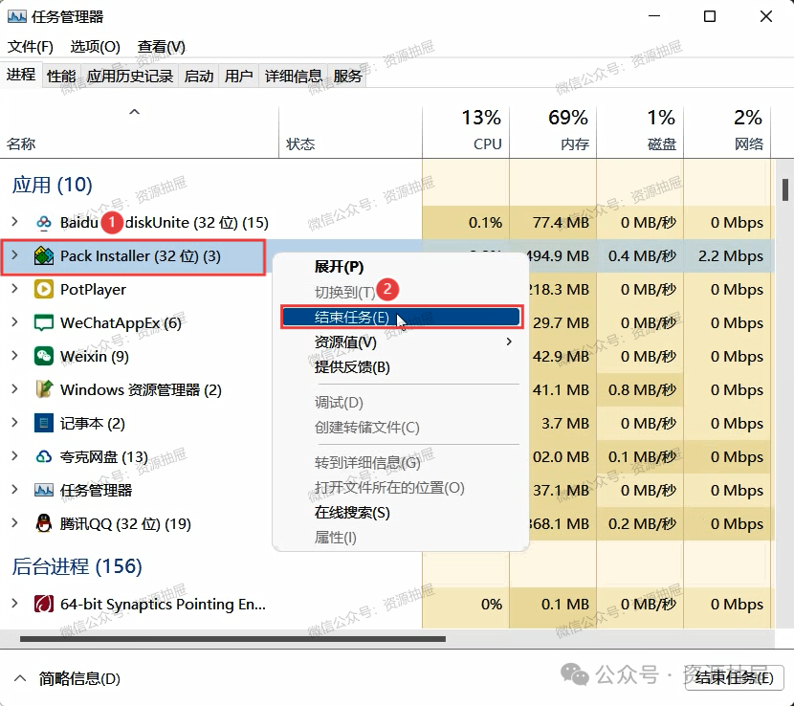Choose 结束任务(E) in the context menu
The image size is (794, 706).
(x=402, y=317)
